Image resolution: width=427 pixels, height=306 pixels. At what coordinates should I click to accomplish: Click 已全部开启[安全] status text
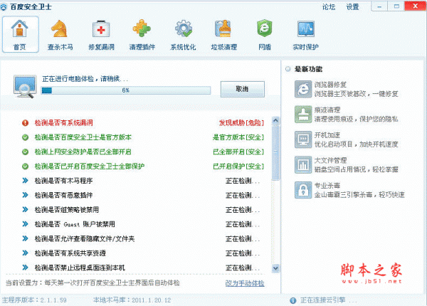click(x=238, y=152)
